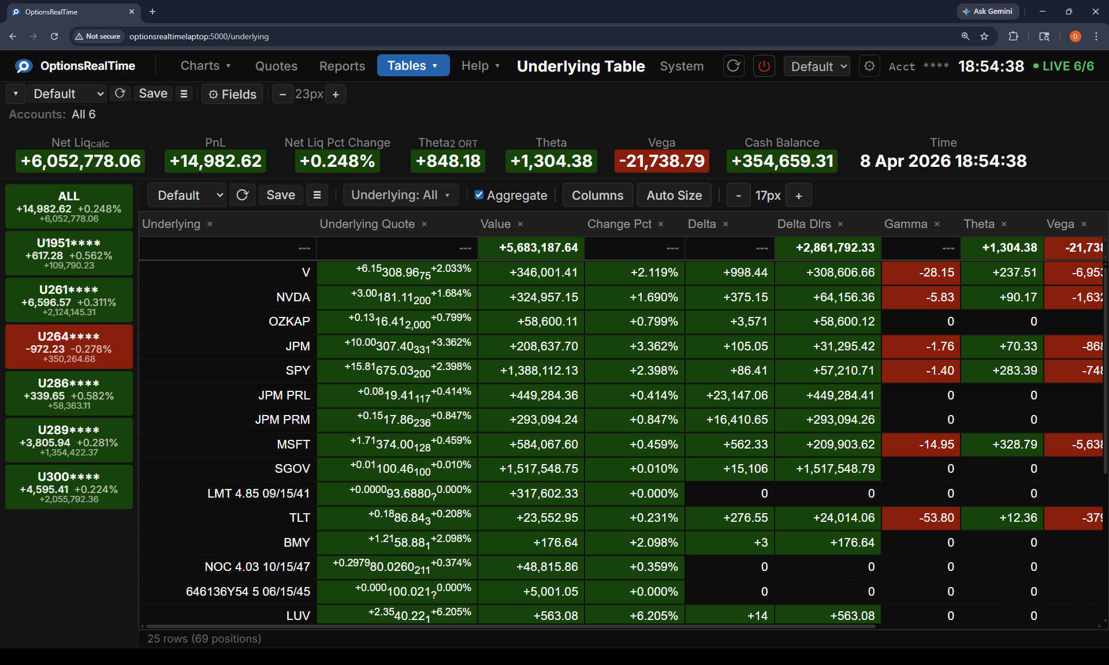Remove the Vega column
This screenshot has height=665, width=1109.
click(1084, 224)
